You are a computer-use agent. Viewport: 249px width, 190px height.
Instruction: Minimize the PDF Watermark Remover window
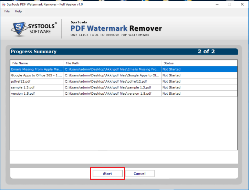click(x=217, y=4)
